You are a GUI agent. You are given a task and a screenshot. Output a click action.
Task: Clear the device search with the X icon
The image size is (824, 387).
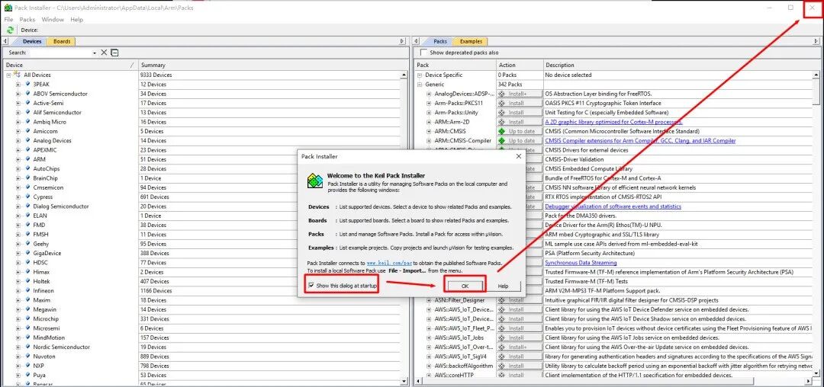click(104, 53)
